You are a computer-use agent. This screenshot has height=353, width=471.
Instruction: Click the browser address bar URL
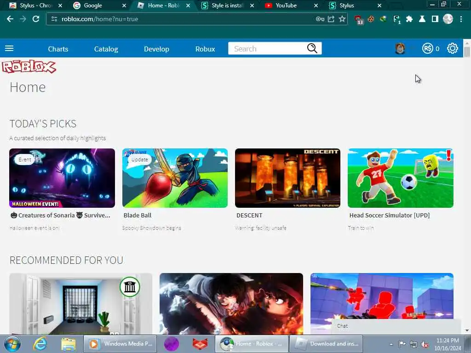tap(100, 19)
